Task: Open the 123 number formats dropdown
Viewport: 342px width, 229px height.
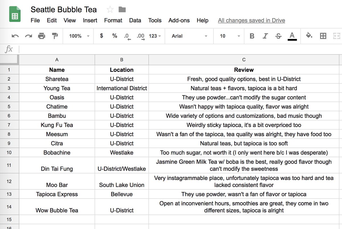Action: pos(155,36)
